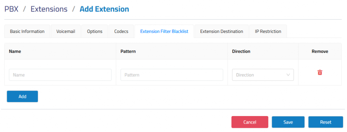Add a new blacklist row

[x=22, y=96]
